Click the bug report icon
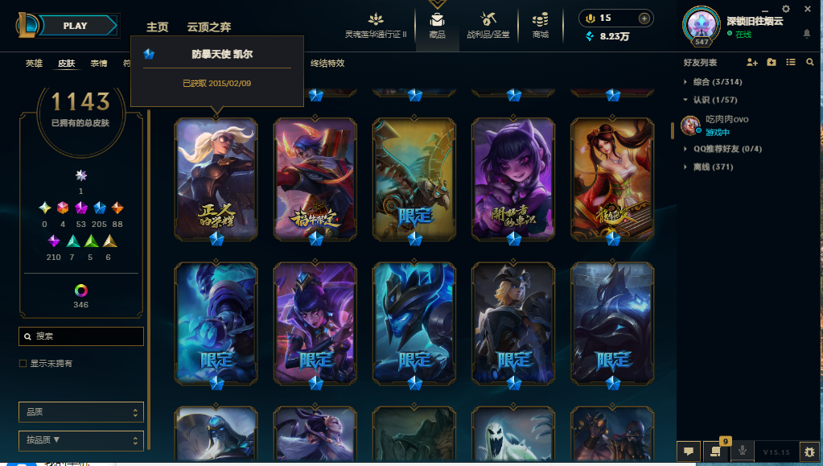Screen dimensions: 823x466 (809, 452)
